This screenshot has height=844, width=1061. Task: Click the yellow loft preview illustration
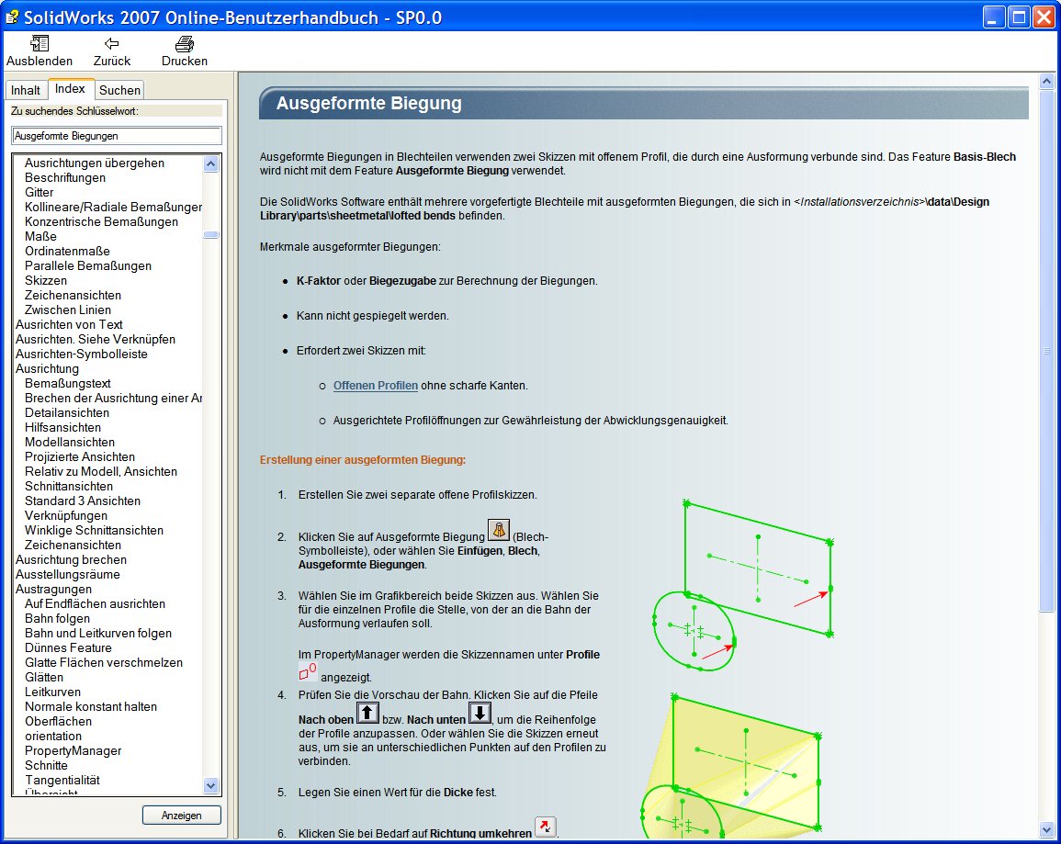(x=731, y=764)
